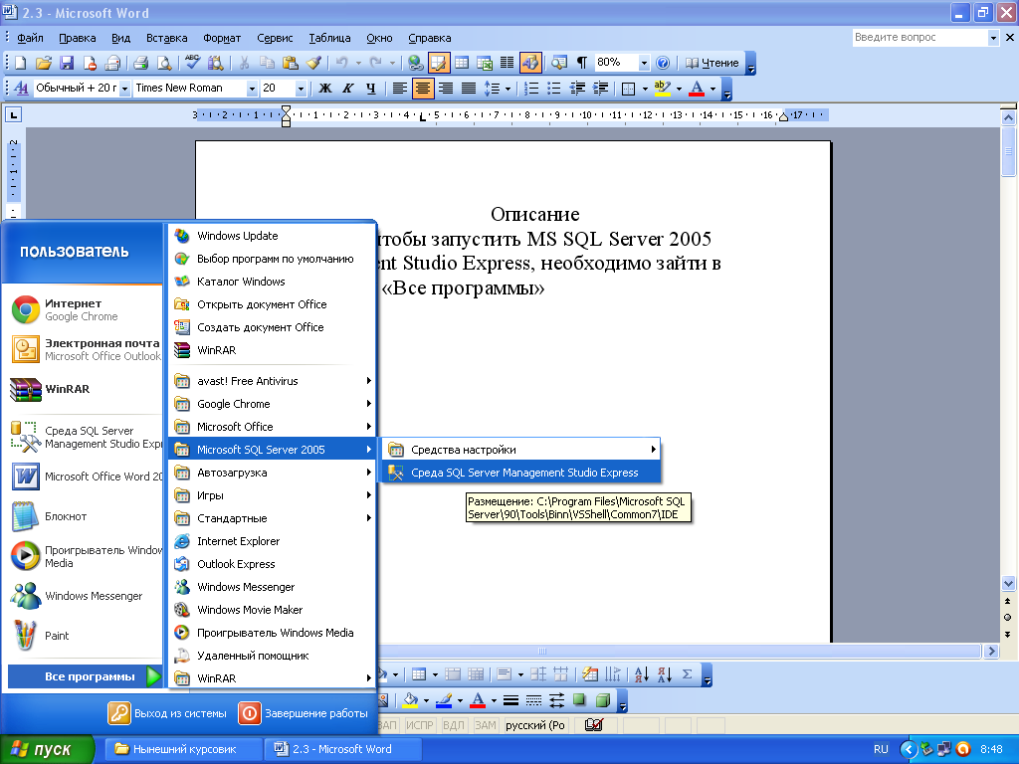Image resolution: width=1019 pixels, height=764 pixels.
Task: Open the Файл menu
Action: click(30, 39)
